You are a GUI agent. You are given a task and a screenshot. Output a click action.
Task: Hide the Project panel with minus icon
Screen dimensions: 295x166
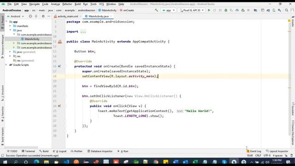pos(49,17)
